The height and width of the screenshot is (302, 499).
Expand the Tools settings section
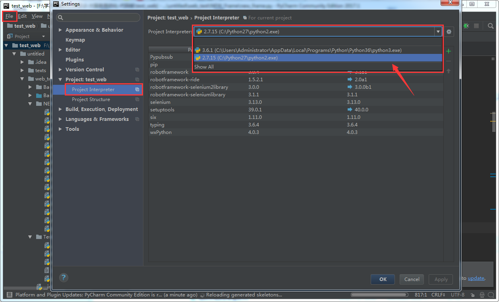tap(60, 129)
